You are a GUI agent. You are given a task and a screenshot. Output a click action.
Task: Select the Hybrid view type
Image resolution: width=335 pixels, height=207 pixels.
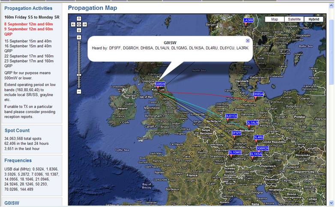click(314, 19)
